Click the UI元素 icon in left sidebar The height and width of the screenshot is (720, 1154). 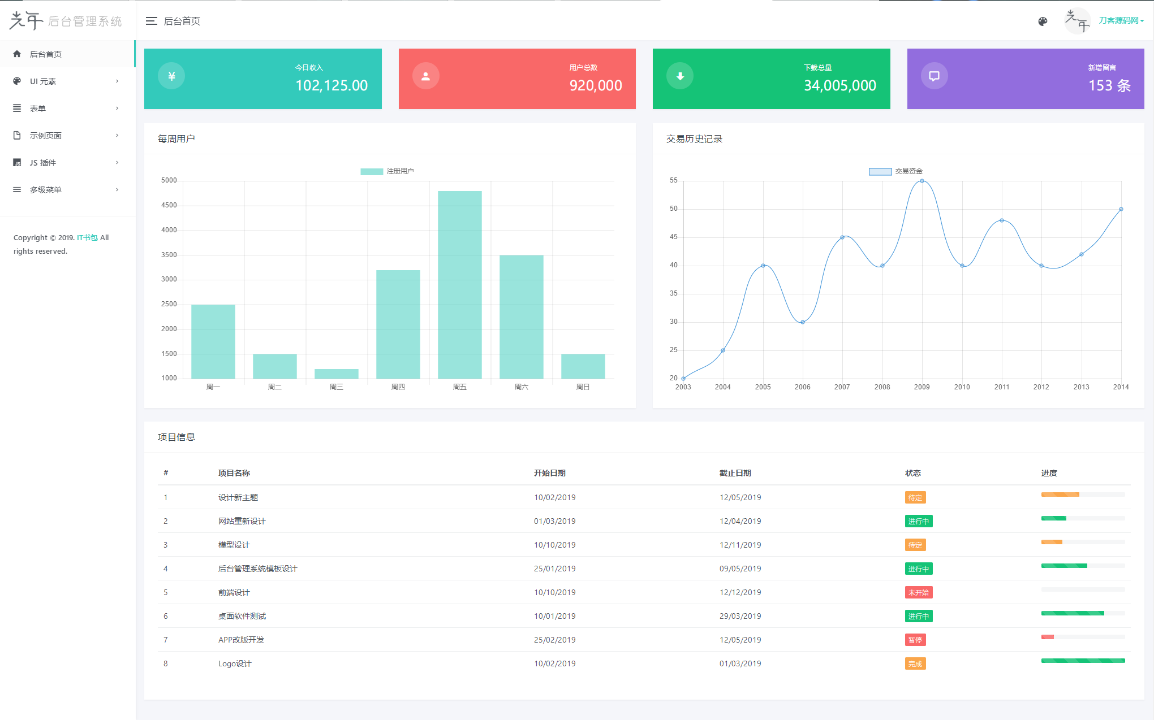16,80
